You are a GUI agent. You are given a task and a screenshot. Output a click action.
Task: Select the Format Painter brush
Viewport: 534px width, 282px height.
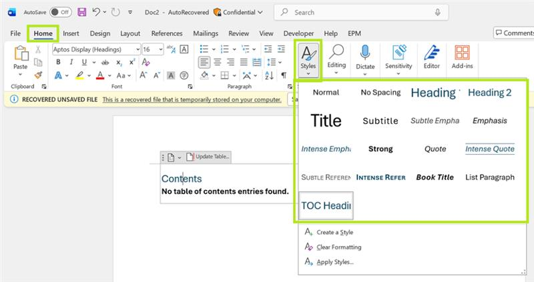38,75
